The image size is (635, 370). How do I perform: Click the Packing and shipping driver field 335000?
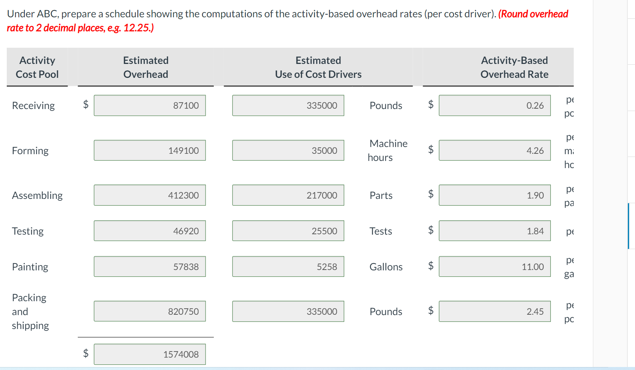288,311
